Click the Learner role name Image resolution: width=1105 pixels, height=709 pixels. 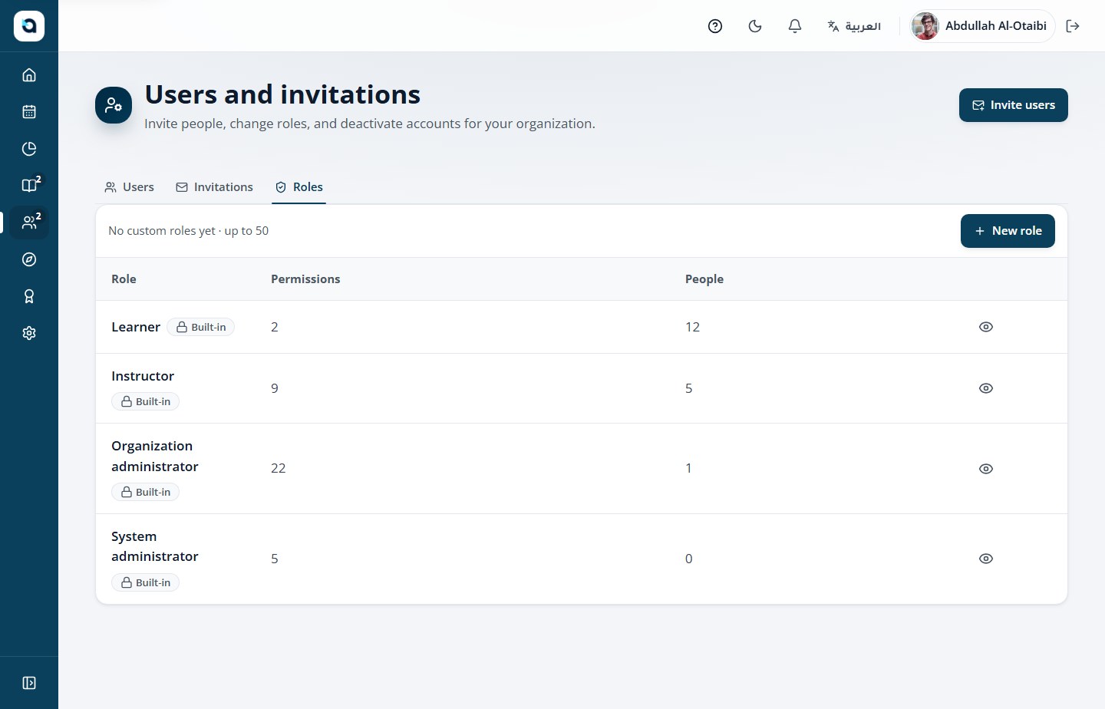coord(136,327)
